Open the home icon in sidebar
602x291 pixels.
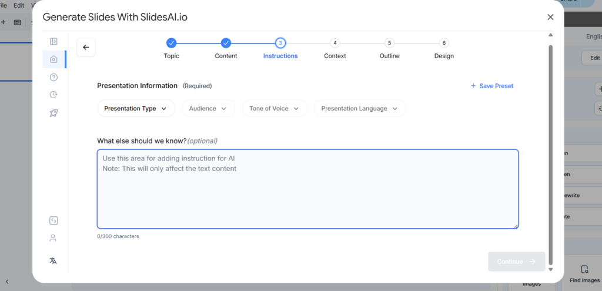click(x=53, y=59)
